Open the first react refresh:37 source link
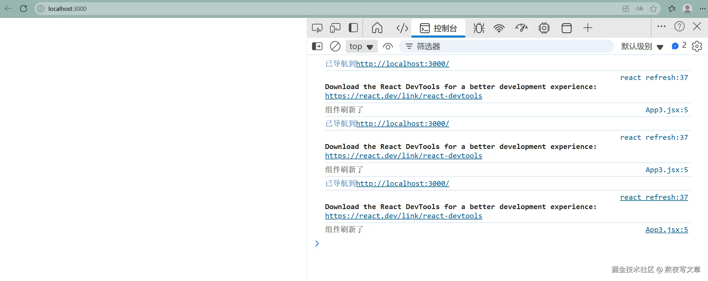708x281 pixels. pyautogui.click(x=654, y=77)
